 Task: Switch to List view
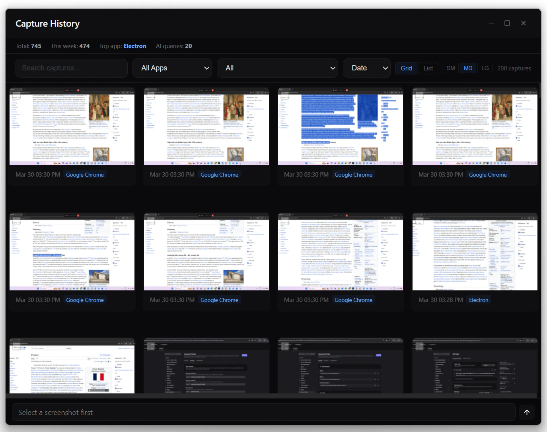428,68
